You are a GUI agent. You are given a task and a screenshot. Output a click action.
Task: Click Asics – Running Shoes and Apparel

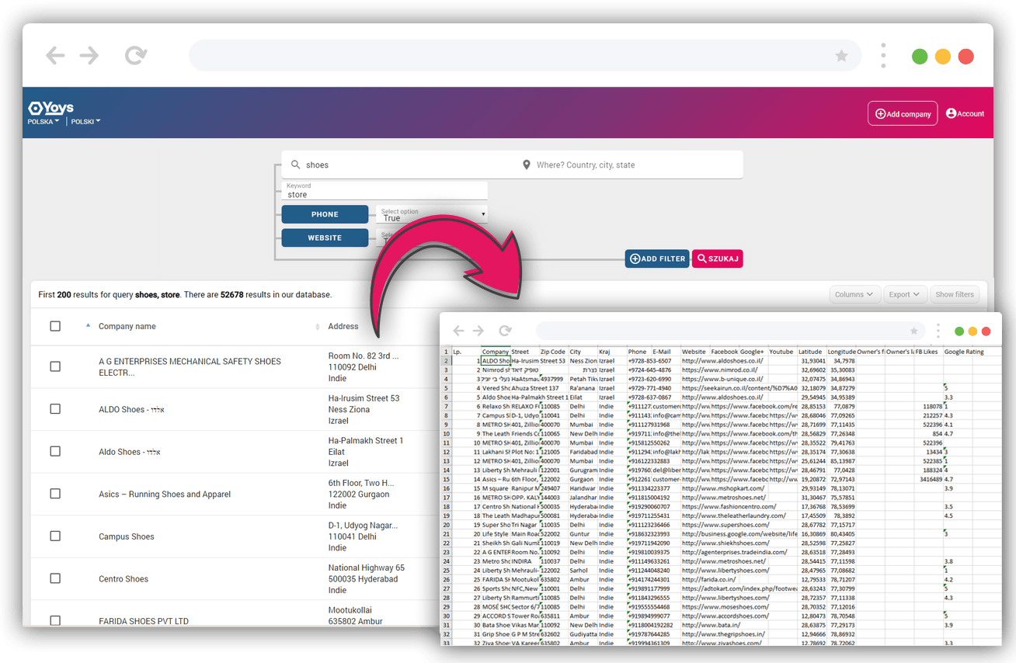pyautogui.click(x=165, y=494)
